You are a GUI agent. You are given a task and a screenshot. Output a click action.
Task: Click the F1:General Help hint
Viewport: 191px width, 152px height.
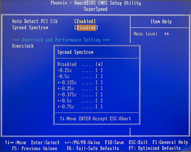point(170,142)
